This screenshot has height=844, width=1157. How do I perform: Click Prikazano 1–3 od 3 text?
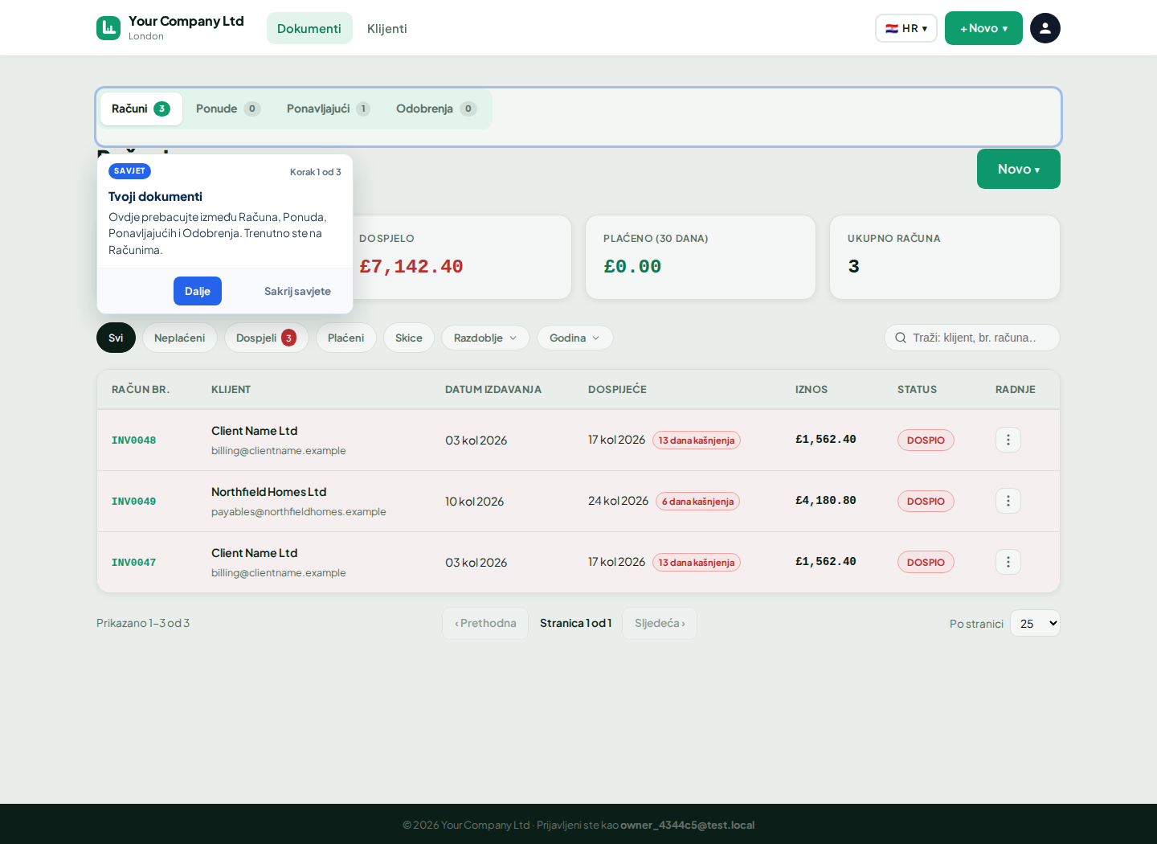pyautogui.click(x=143, y=623)
